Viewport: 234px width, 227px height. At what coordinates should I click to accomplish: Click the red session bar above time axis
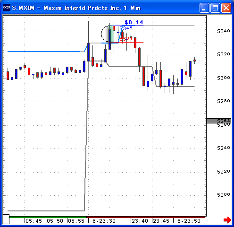pos(146,217)
